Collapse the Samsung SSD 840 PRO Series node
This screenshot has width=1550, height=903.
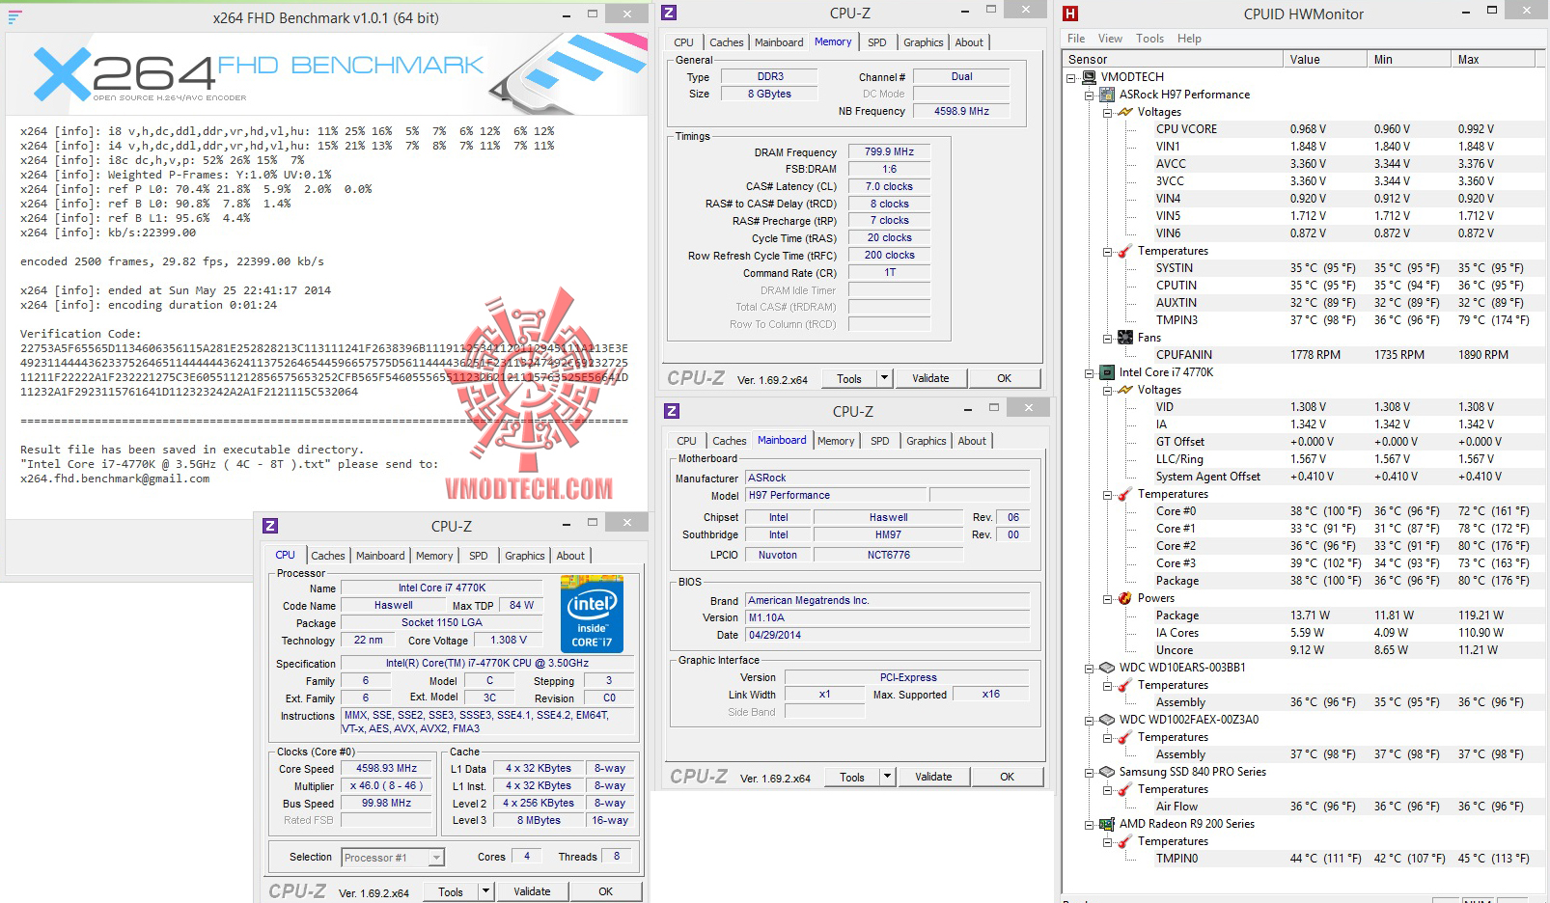coord(1090,773)
